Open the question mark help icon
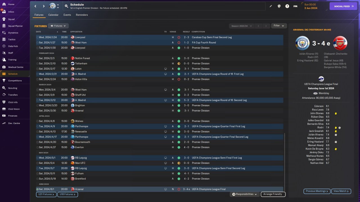 (287, 6)
